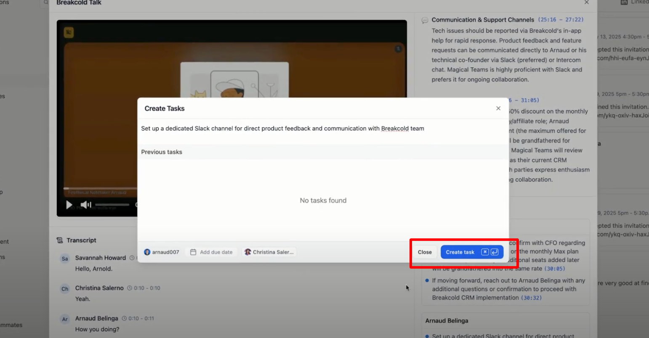Click the Christina Salerno speaker name
The width and height of the screenshot is (649, 338).
99,288
